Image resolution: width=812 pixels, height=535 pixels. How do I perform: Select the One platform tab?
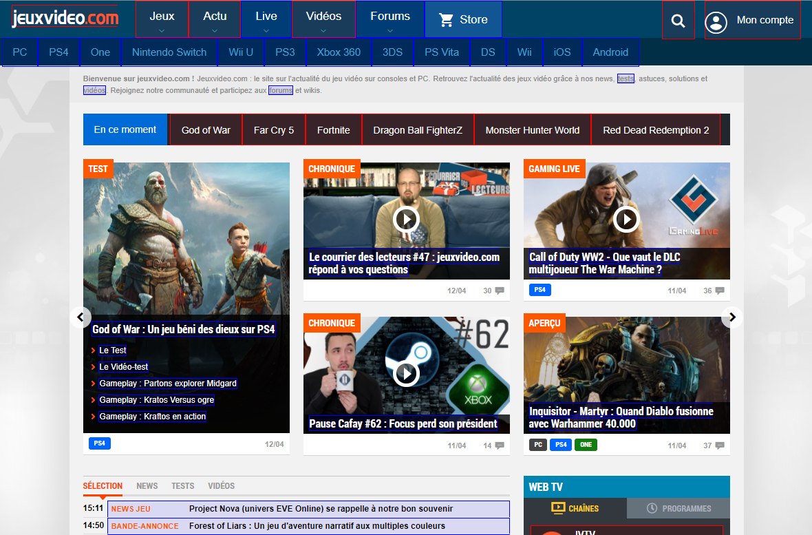(x=100, y=52)
